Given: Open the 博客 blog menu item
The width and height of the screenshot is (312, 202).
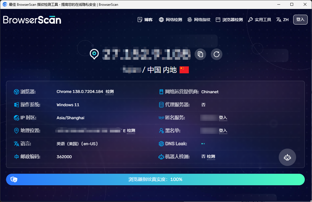Looking at the screenshot, I should 145,20.
